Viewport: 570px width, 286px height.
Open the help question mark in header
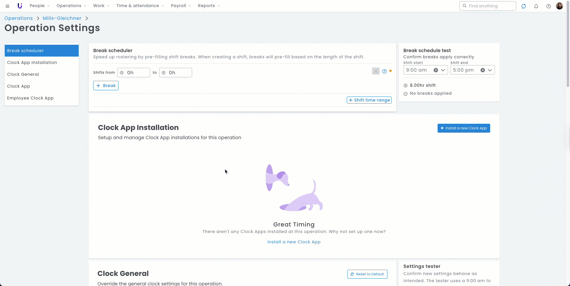click(549, 6)
